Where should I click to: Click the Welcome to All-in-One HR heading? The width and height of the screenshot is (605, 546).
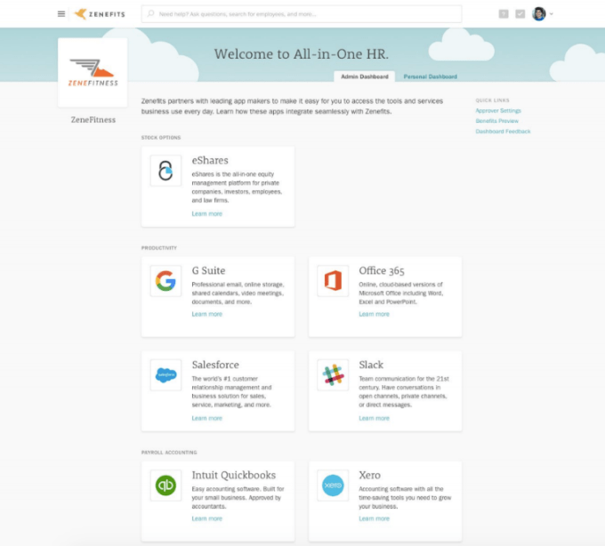(x=302, y=54)
